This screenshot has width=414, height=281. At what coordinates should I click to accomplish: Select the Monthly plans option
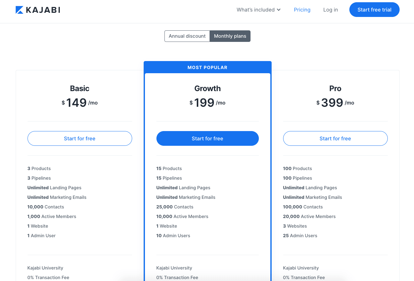tap(230, 36)
